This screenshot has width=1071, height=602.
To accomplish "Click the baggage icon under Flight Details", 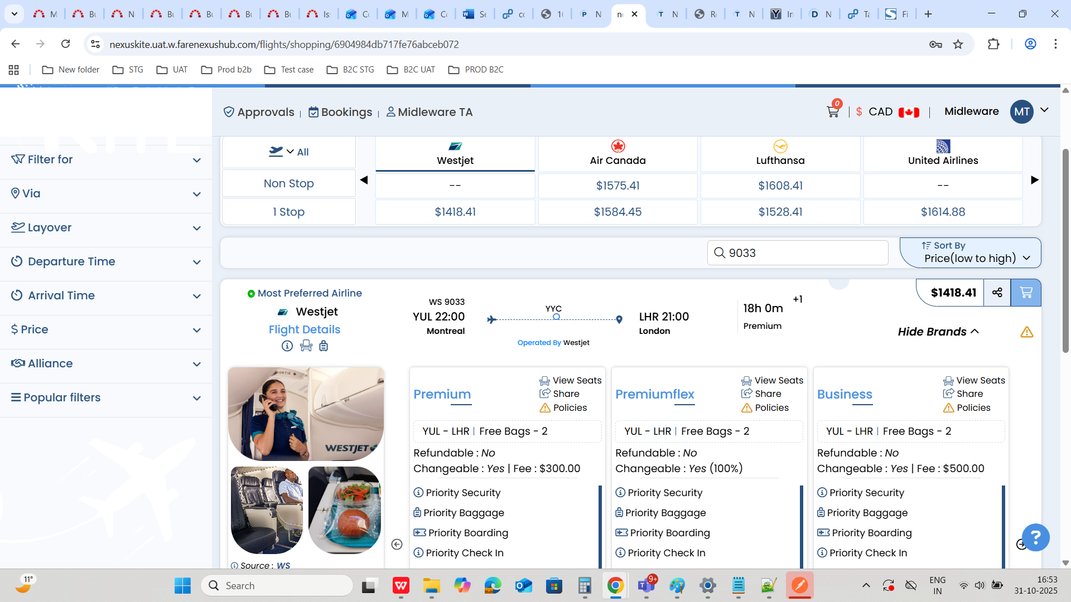I will [324, 346].
